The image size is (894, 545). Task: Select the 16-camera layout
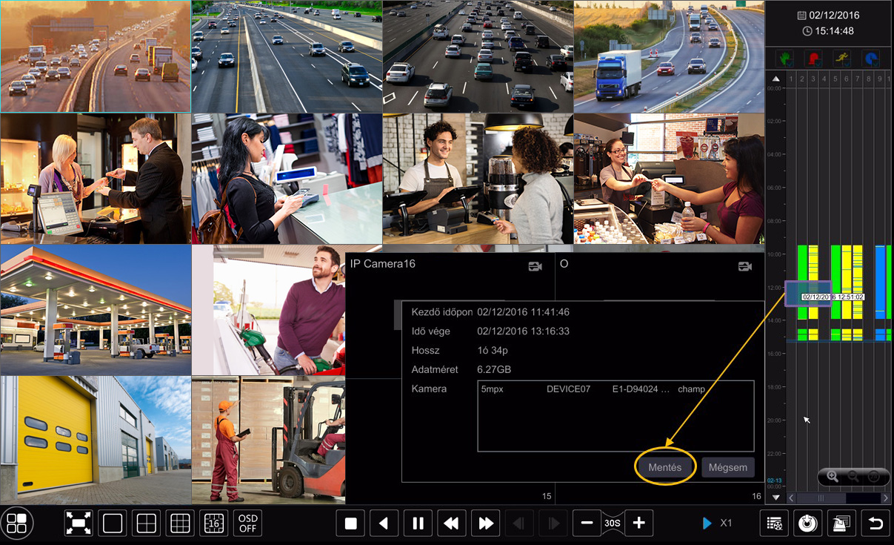click(214, 523)
